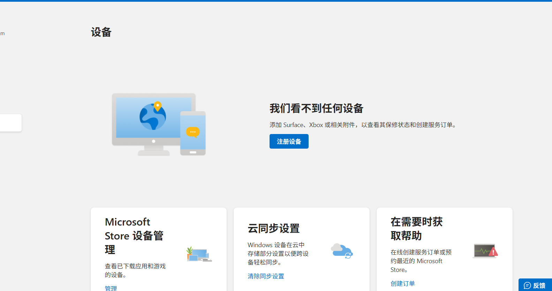Click the Windows 设备在云中 description
This screenshot has width=552, height=291.
click(x=278, y=253)
